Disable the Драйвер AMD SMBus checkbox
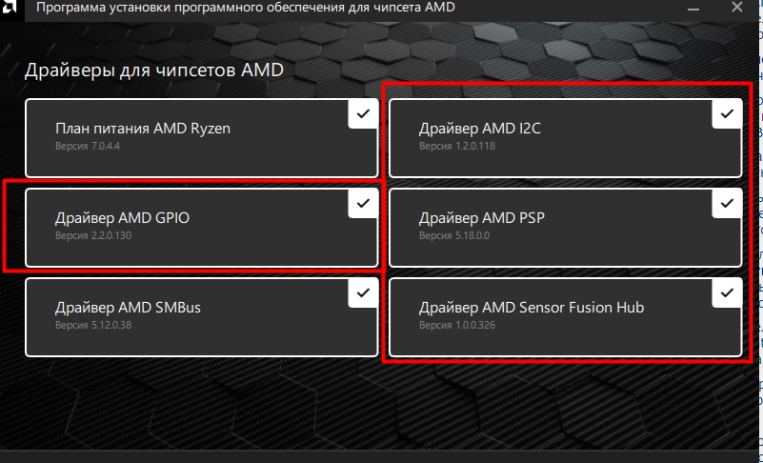The height and width of the screenshot is (463, 763). click(x=362, y=292)
